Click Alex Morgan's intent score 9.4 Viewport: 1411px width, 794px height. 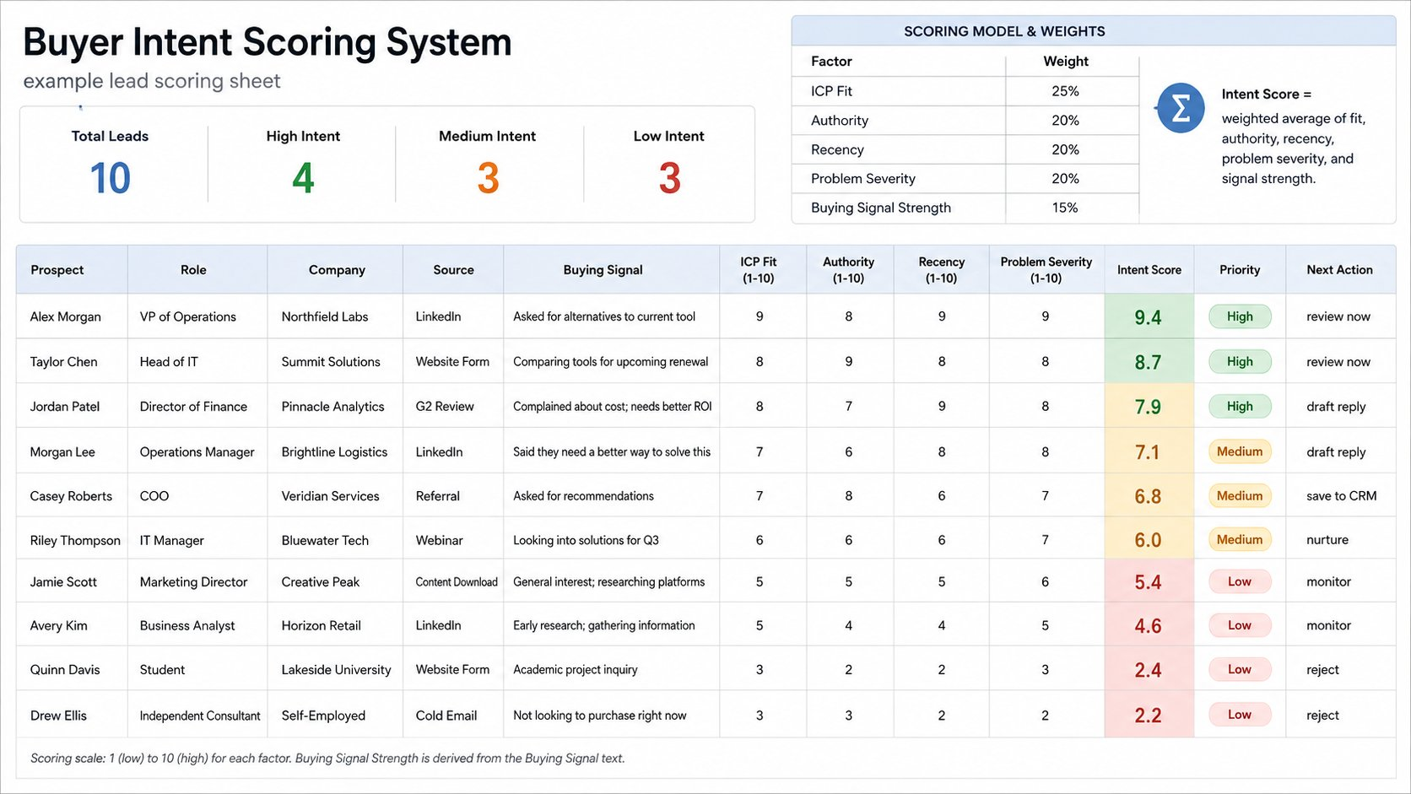[1148, 317]
